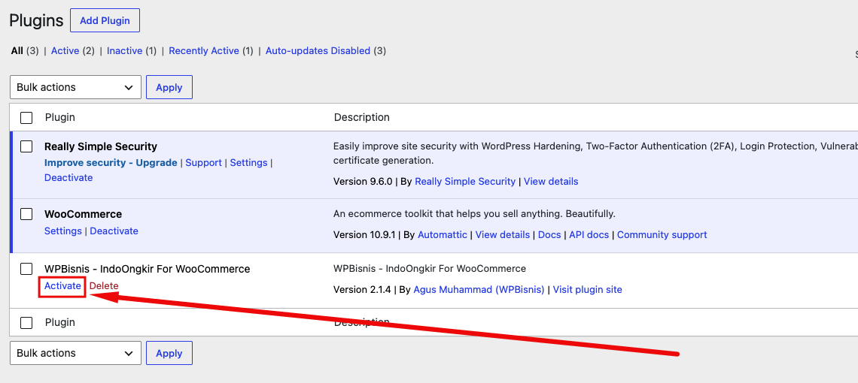Click the bottom Apply button
This screenshot has width=858, height=383.
pyautogui.click(x=169, y=353)
